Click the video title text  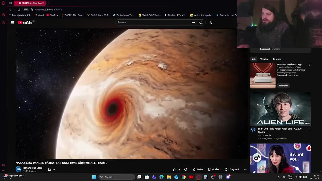coord(61,163)
